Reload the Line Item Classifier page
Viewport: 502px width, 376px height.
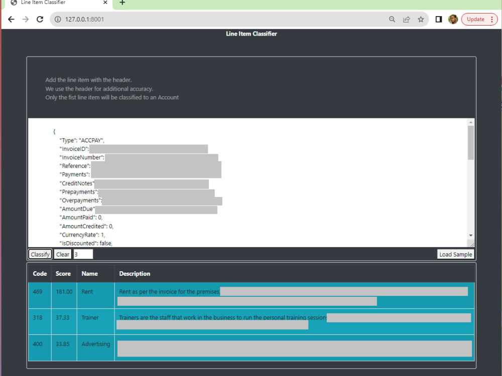[40, 19]
